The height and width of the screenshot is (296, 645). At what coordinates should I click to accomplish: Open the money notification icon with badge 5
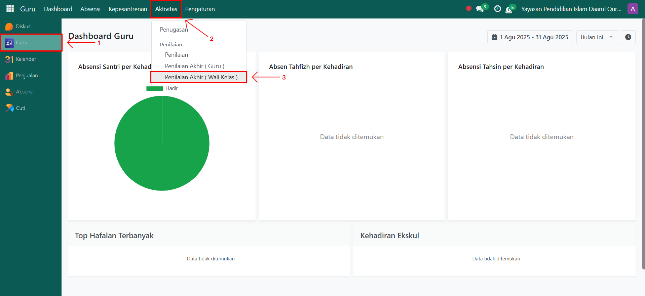[509, 9]
